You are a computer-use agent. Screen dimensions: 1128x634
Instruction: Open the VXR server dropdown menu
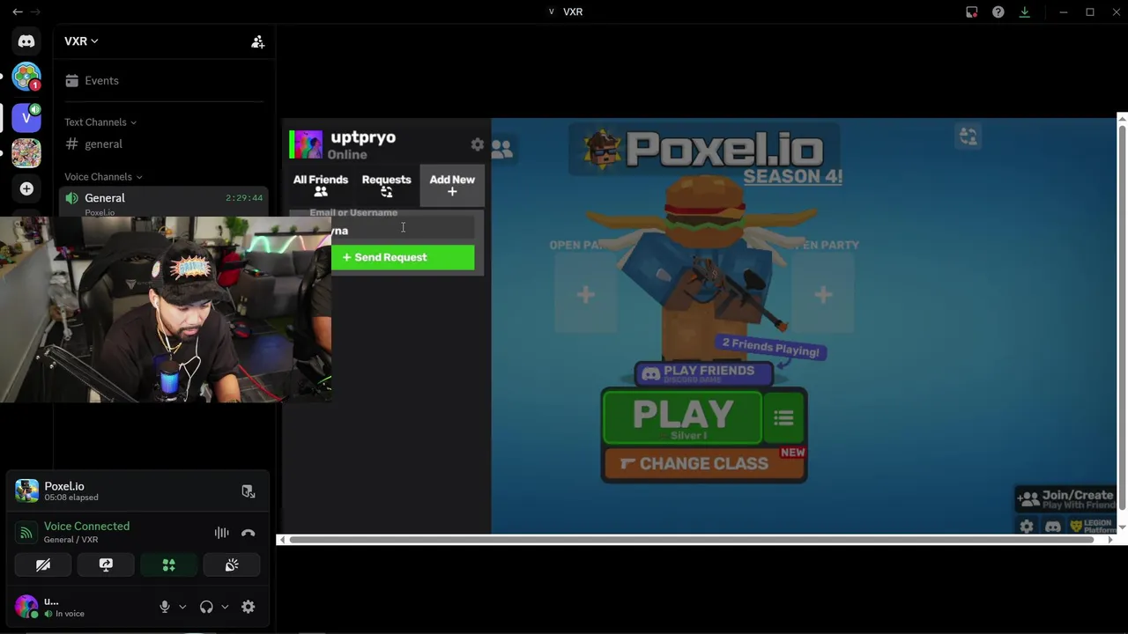point(81,41)
